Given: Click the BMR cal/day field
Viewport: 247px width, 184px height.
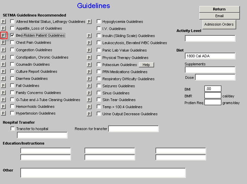Looking at the screenshot, I should click(x=213, y=95).
